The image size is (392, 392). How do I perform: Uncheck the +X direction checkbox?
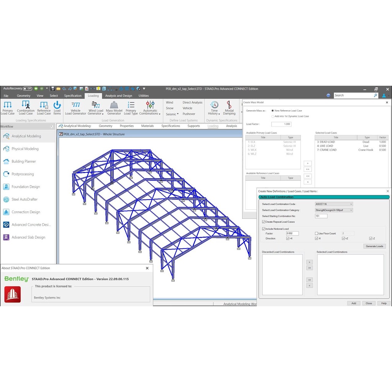(x=287, y=238)
